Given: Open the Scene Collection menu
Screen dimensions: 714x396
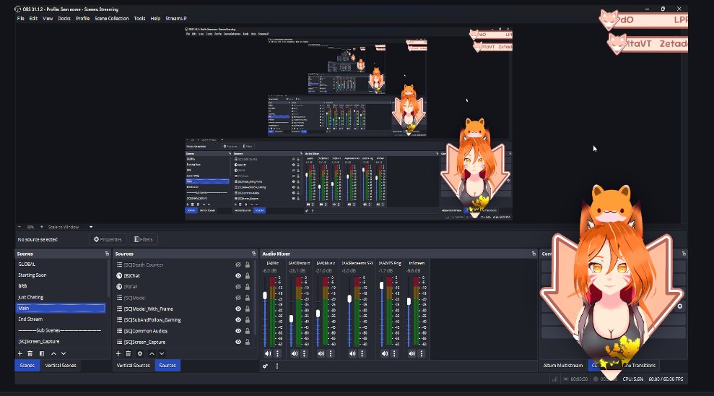Looking at the screenshot, I should (x=112, y=19).
